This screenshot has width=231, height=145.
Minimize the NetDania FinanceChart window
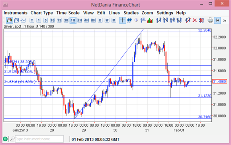tap(202, 4)
